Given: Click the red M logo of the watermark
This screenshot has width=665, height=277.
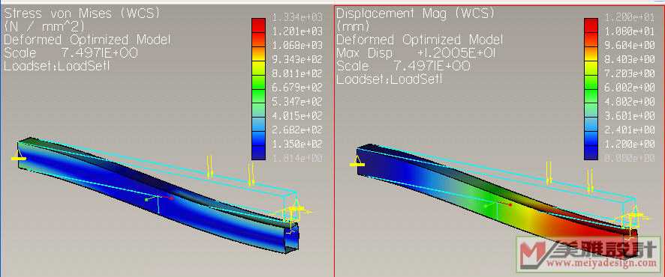Looking at the screenshot, I should tap(532, 252).
